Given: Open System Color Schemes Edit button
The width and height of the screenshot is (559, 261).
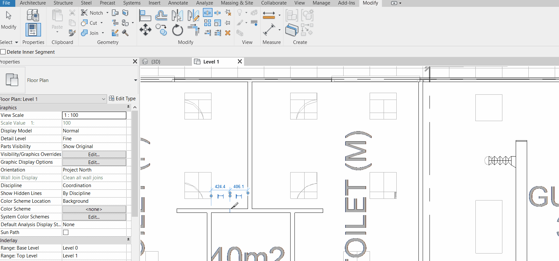Looking at the screenshot, I should pyautogui.click(x=94, y=217).
